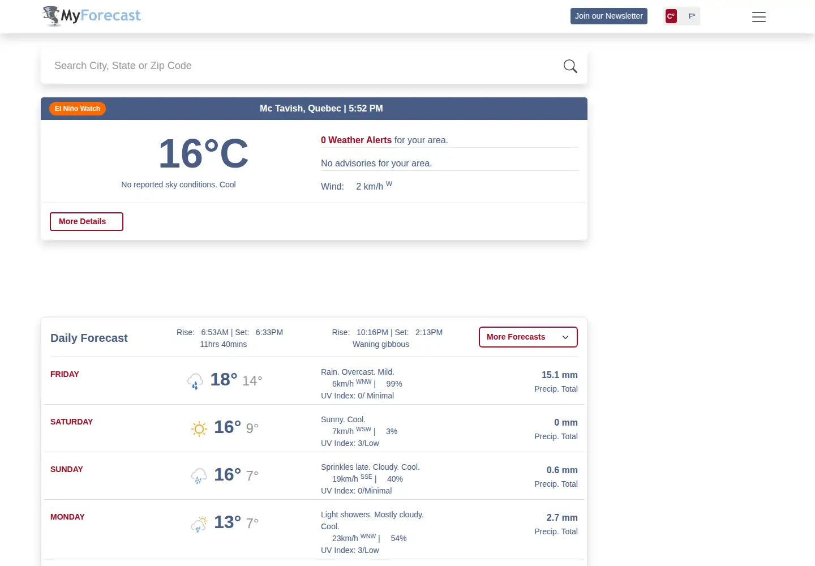Click Sunday's sprinkles cloud icon

click(x=199, y=476)
